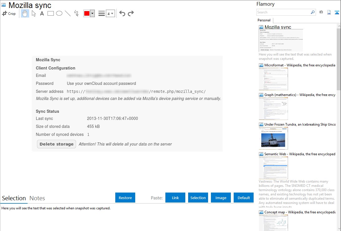The height and width of the screenshot is (231, 341).
Task: Open the Microformat Wikipedia thumbnail
Action: click(273, 79)
